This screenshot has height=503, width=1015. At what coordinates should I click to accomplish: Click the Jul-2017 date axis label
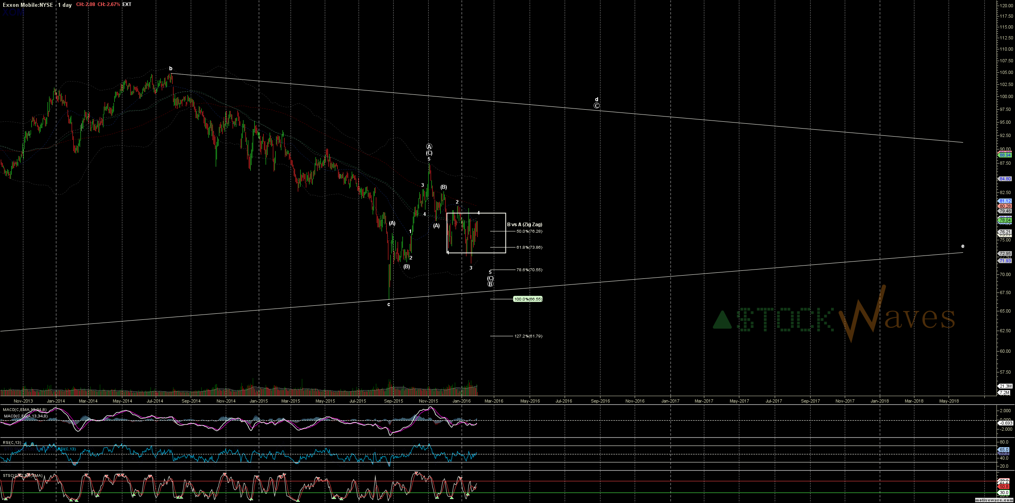tap(774, 401)
